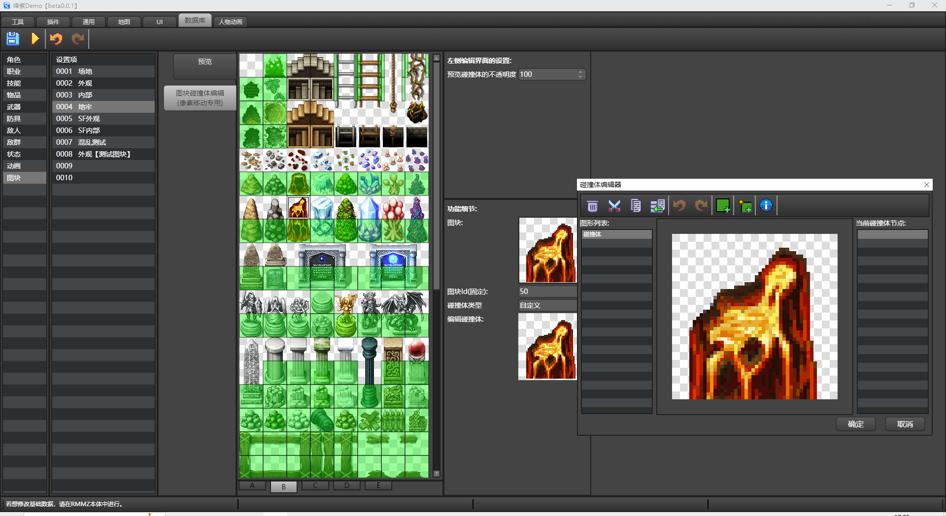Open the 插件 tab
This screenshot has height=516, width=946.
(53, 22)
